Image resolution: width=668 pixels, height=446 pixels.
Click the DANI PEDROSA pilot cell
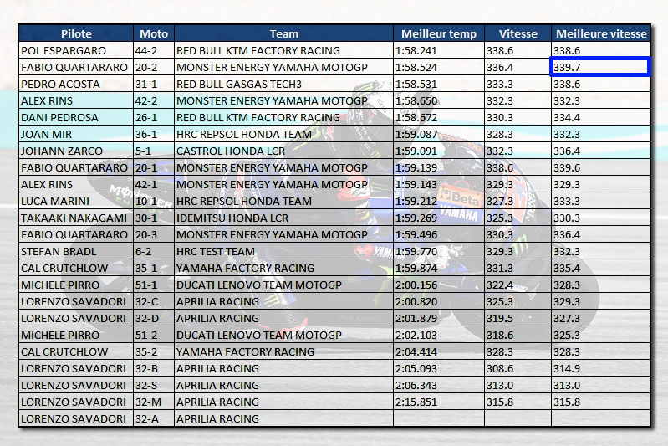click(76, 117)
